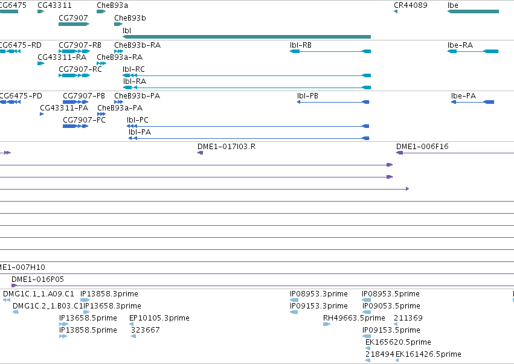Select transcript CheB93b-RA label
Image resolution: width=514 pixels, height=364 pixels.
[x=137, y=45]
